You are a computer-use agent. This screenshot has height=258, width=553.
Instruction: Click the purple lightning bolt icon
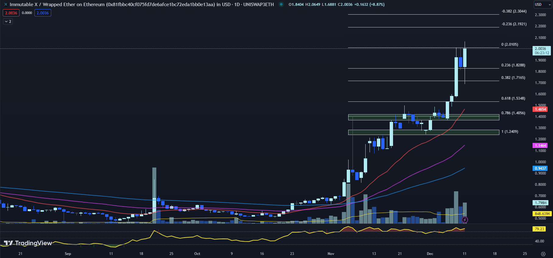pos(465,220)
